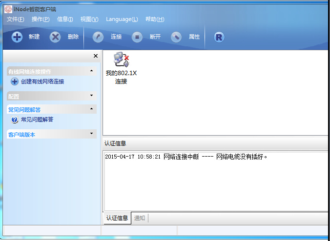Click the iNode application logo icon
The height and width of the screenshot is (241, 330).
click(x=8, y=9)
